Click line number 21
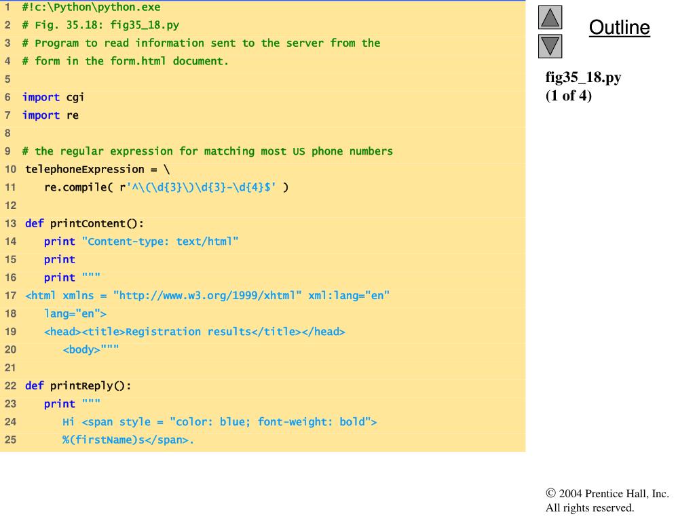695x521 pixels. click(x=10, y=368)
